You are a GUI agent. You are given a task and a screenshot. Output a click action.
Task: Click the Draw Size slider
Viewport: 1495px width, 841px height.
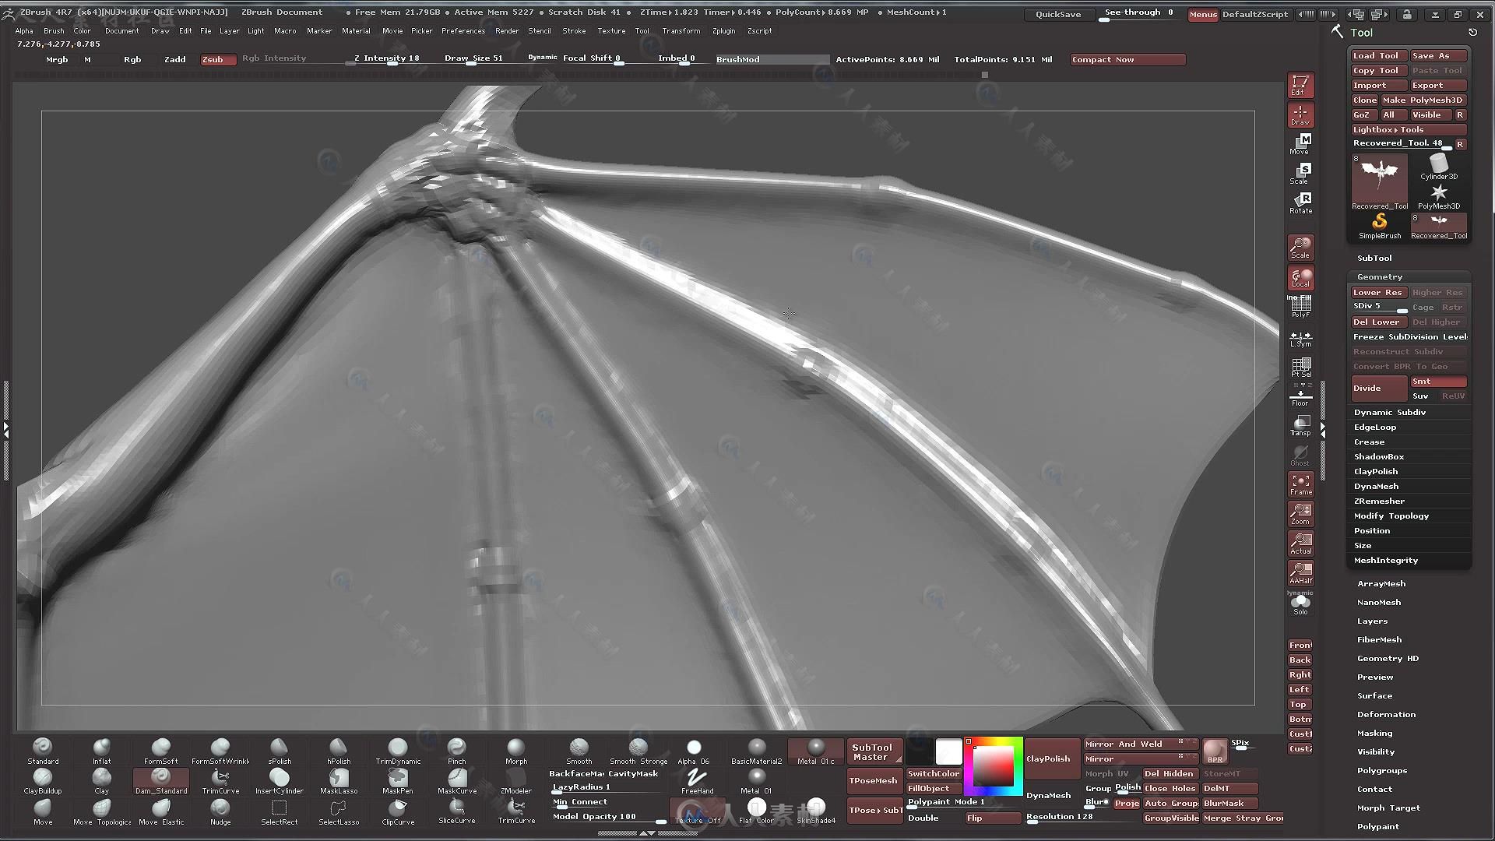[x=473, y=59]
